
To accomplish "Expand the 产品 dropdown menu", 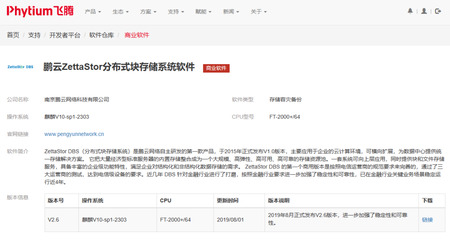I will coord(92,12).
